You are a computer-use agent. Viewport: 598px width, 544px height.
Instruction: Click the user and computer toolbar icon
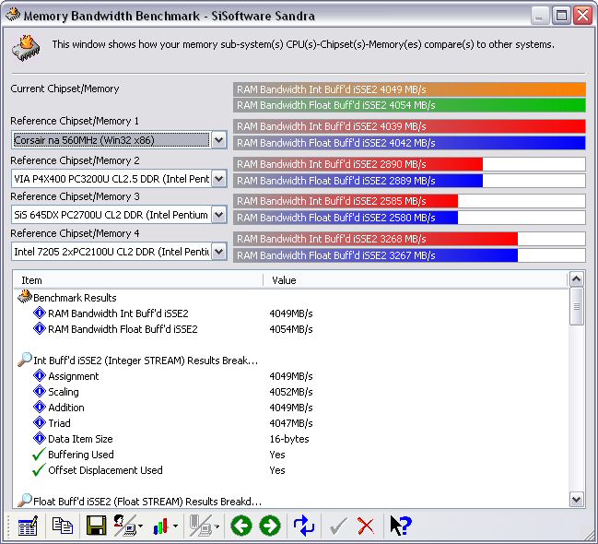tap(124, 526)
